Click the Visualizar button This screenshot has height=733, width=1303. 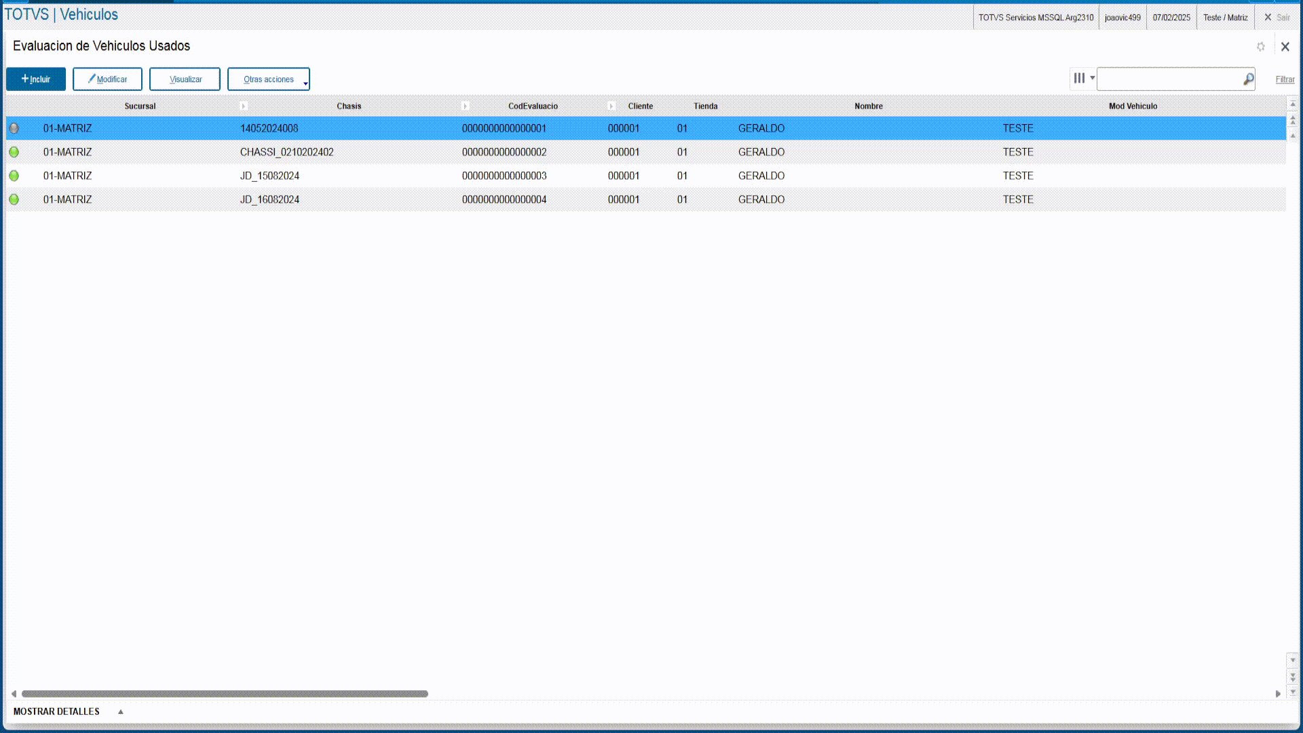185,79
